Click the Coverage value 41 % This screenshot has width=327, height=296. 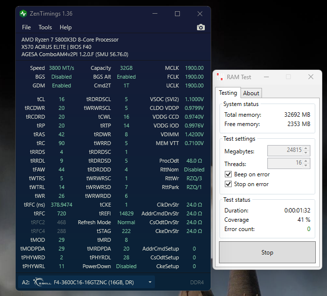(304, 219)
